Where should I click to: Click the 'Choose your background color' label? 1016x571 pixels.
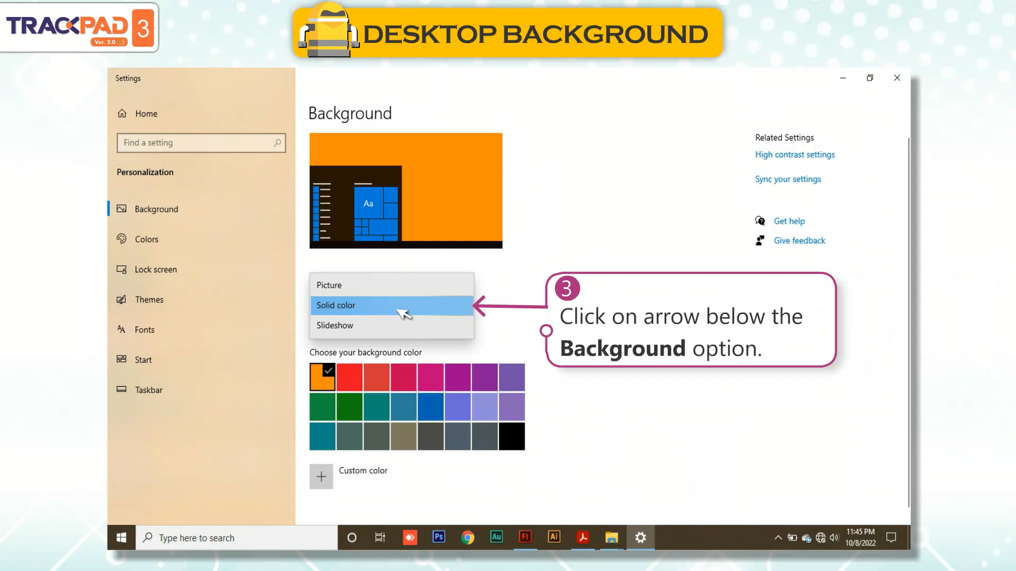366,353
